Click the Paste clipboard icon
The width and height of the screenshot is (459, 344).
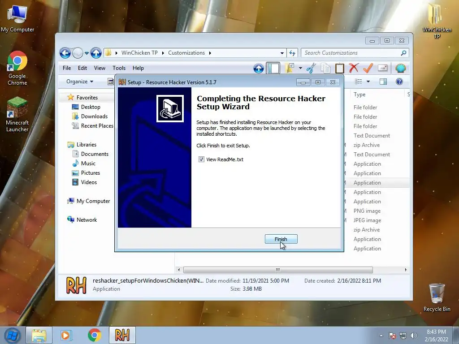click(340, 68)
